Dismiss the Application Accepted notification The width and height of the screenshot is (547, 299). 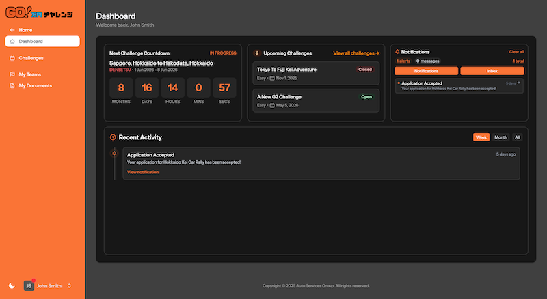519,83
